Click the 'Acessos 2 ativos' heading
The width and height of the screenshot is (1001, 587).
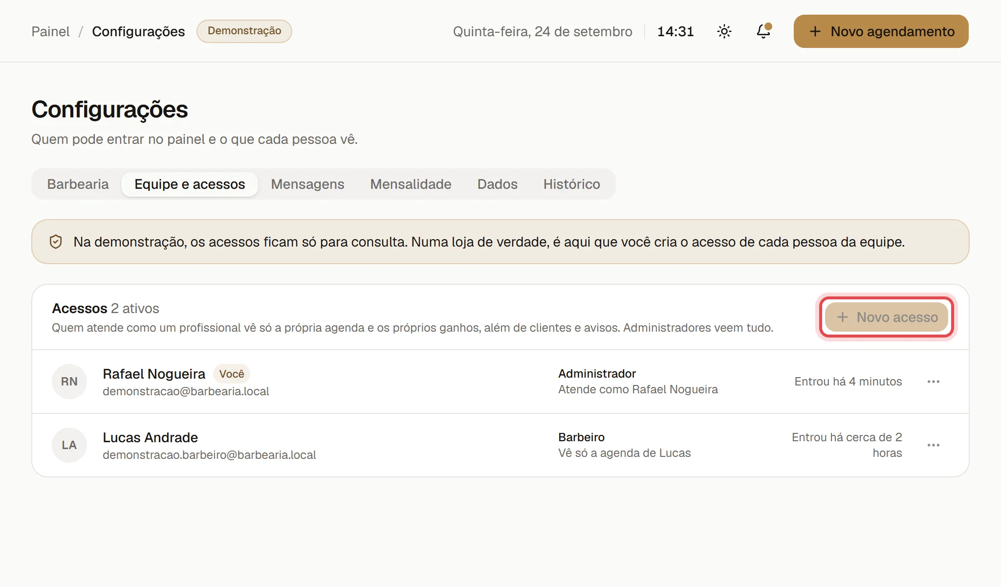pos(106,308)
